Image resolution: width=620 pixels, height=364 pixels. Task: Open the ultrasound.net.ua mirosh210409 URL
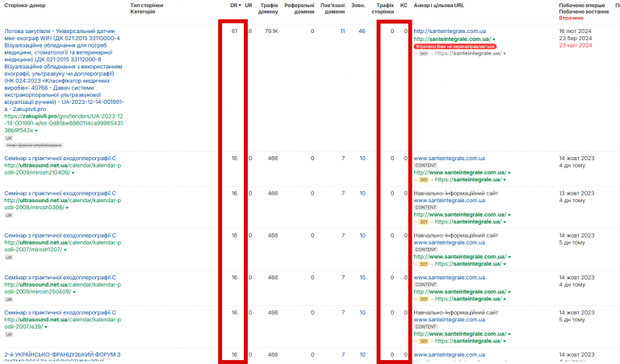(62, 169)
